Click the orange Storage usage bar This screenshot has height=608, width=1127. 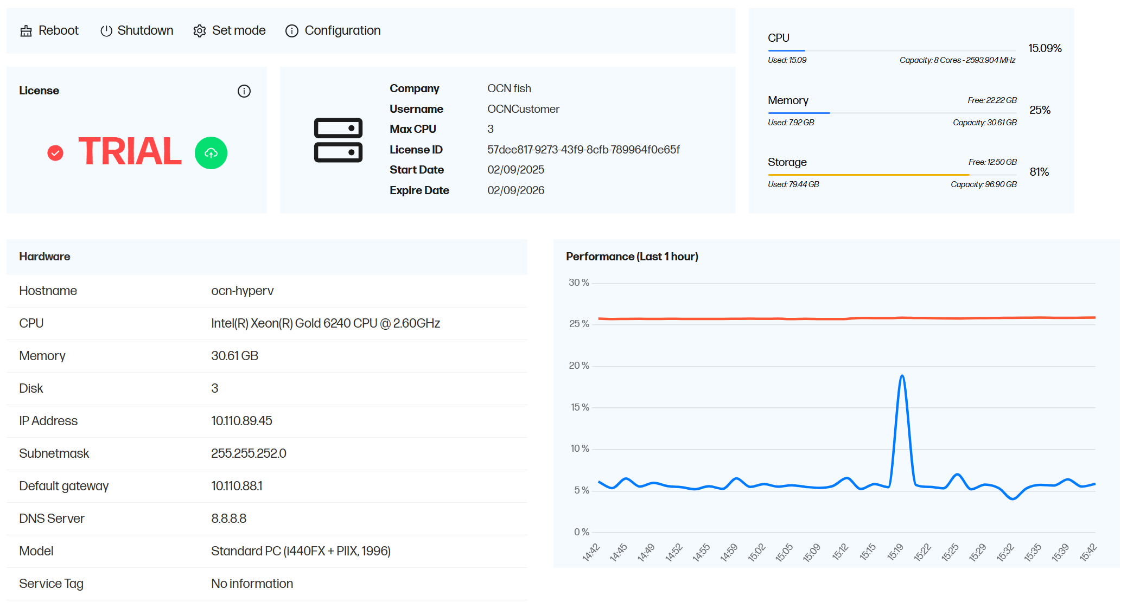pos(868,175)
